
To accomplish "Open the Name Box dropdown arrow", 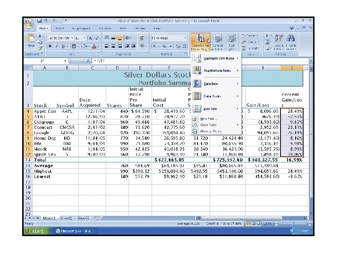I will pos(65,61).
